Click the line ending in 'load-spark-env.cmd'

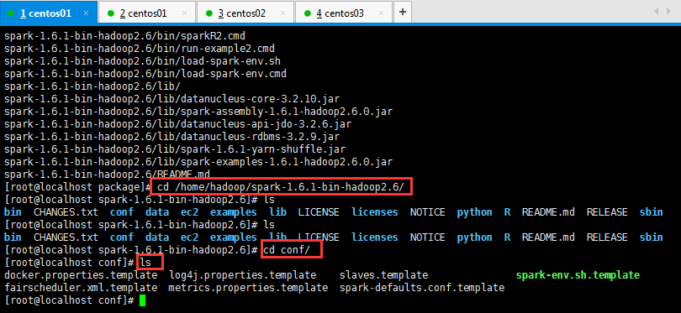pyautogui.click(x=145, y=74)
